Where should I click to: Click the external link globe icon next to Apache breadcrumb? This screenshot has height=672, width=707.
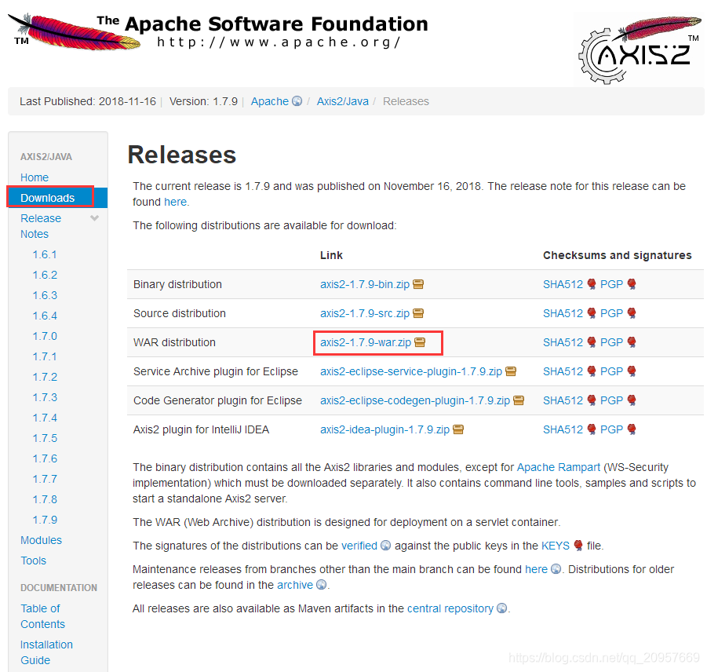pyautogui.click(x=297, y=101)
